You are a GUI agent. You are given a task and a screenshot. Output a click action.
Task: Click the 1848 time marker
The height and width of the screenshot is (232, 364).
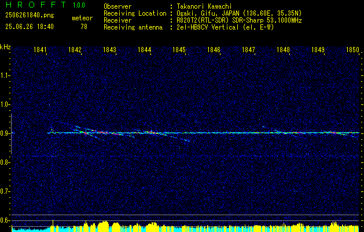tap(283, 50)
